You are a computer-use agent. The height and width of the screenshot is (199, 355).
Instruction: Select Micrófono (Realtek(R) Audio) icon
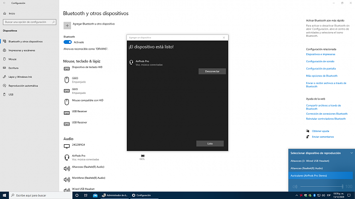[67, 179]
